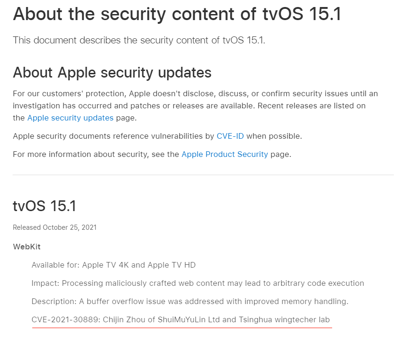Click the CVE-2021-30889 credit line
The height and width of the screenshot is (347, 398).
(x=180, y=319)
